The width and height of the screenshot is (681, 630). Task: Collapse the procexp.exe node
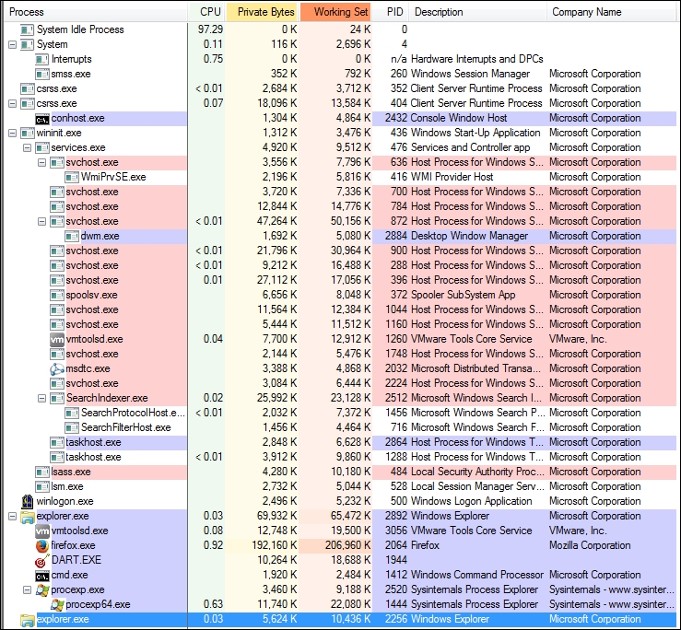(28, 589)
